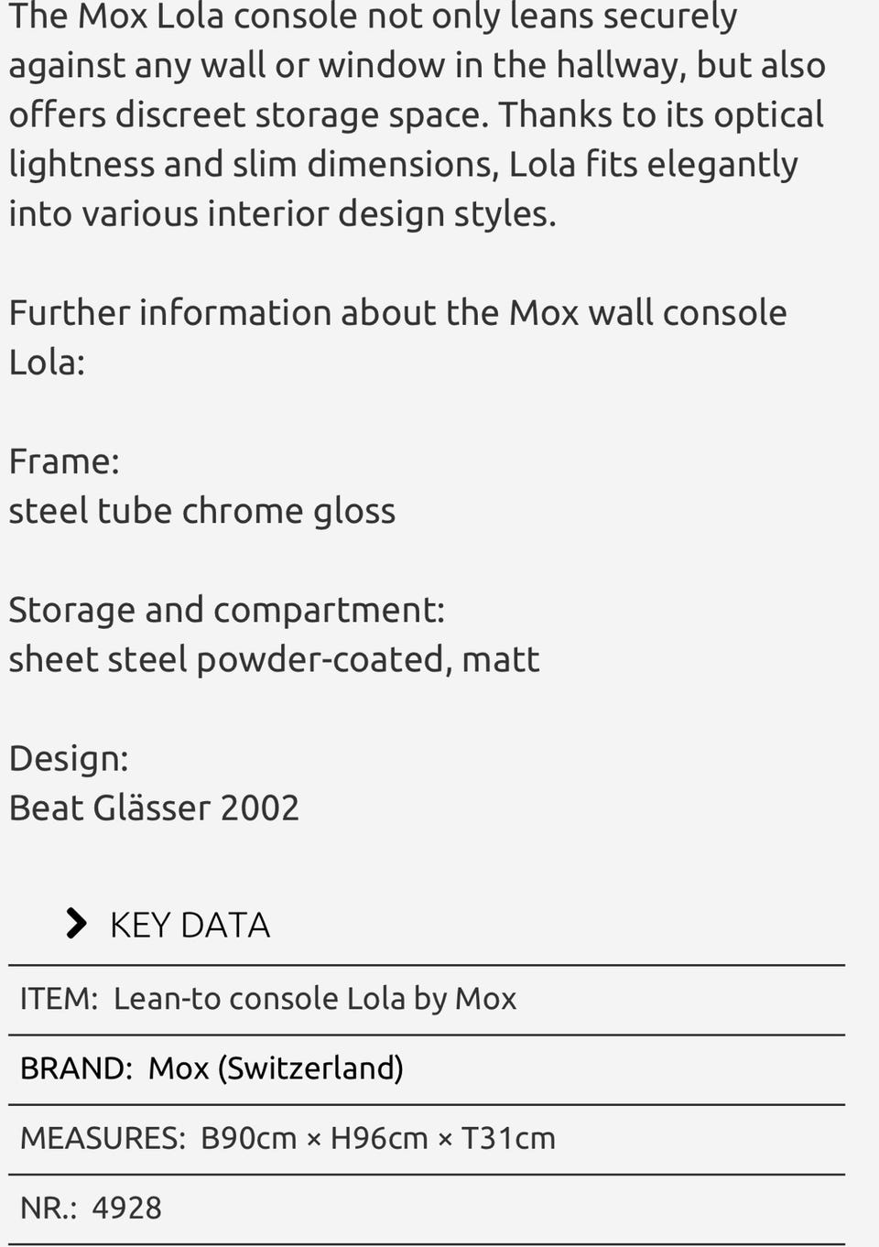Image resolution: width=879 pixels, height=1247 pixels.
Task: Select the MEASURES B90cm × H96cm × T31cm row
Action: coord(427,1139)
